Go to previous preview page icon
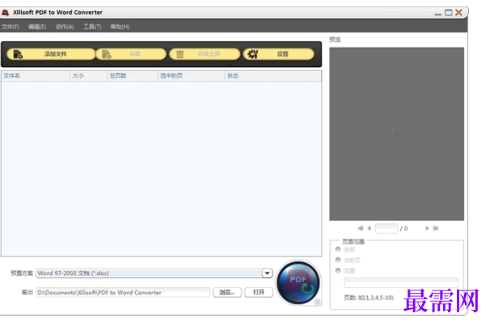The height and width of the screenshot is (326, 494). [369, 228]
